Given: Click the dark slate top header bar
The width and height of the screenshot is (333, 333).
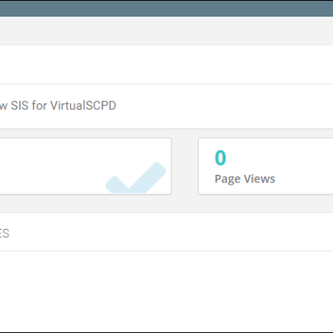Looking at the screenshot, I should coord(166,8).
